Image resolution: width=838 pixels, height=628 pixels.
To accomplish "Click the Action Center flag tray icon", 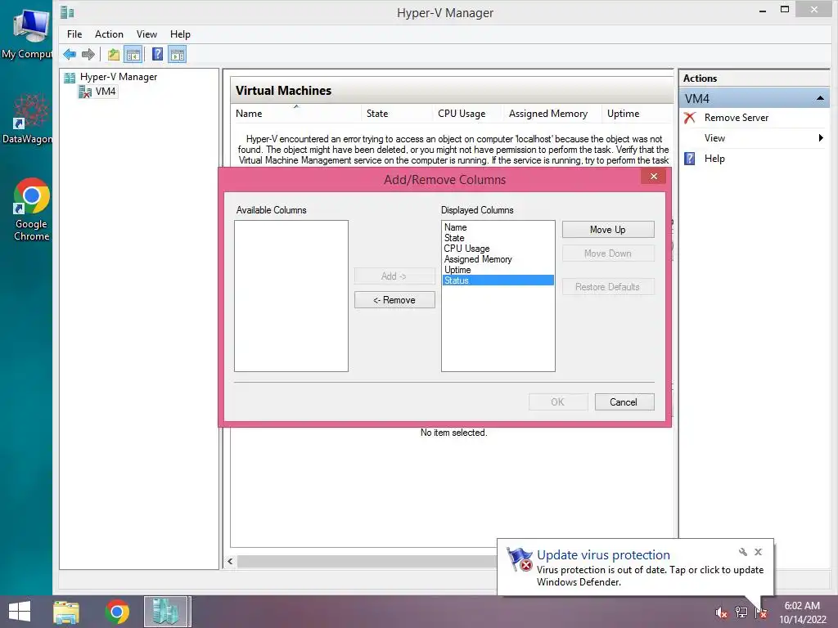I will coord(761,612).
